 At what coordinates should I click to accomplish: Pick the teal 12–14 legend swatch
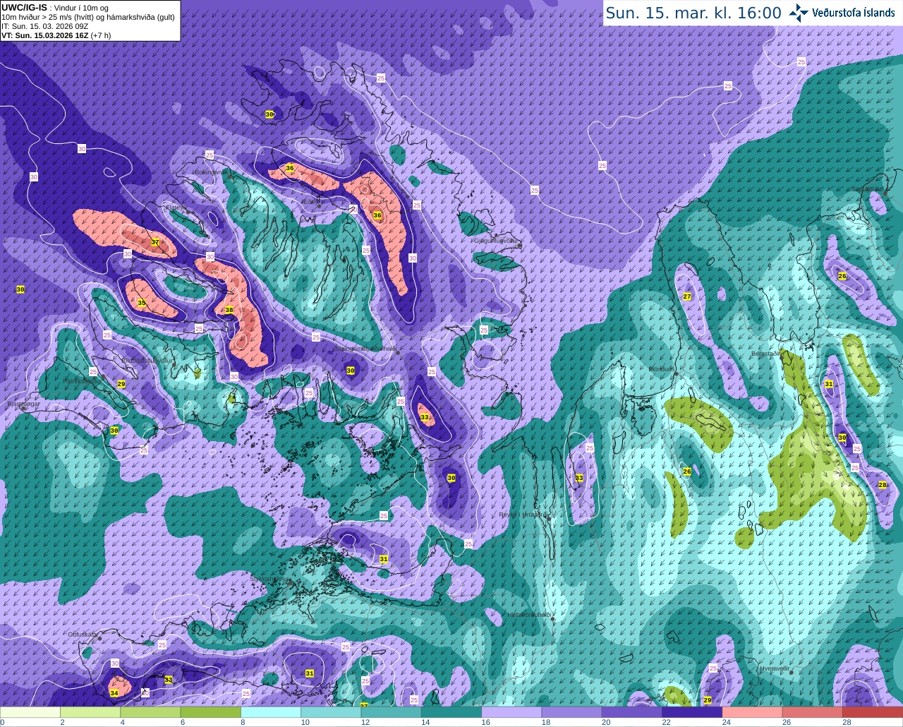392,712
